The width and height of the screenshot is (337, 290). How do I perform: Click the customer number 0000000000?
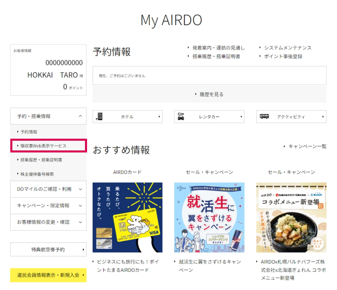click(64, 62)
